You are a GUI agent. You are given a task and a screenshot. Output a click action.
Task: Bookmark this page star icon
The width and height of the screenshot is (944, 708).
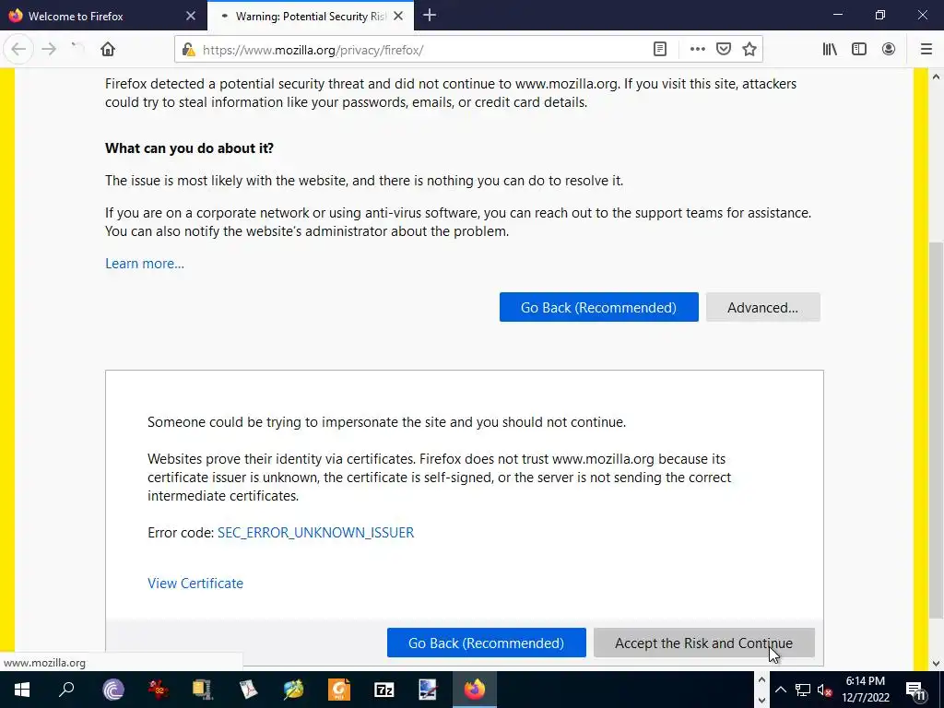749,50
